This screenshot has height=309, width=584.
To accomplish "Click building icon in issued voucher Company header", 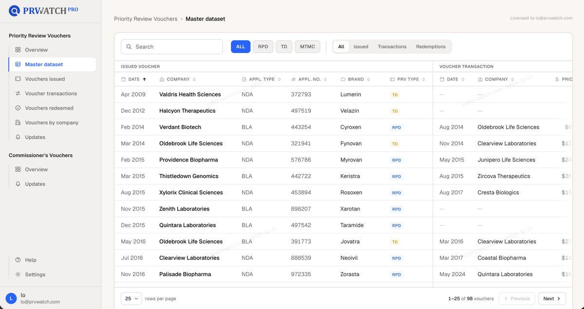I will pos(162,79).
